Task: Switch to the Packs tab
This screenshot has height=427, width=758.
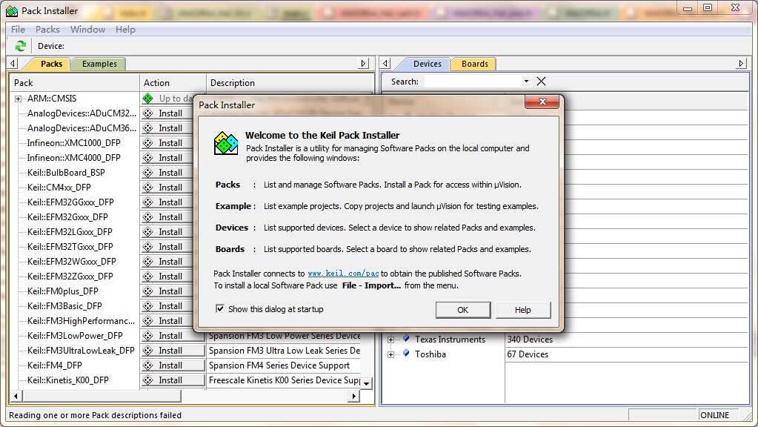Action: tap(51, 64)
